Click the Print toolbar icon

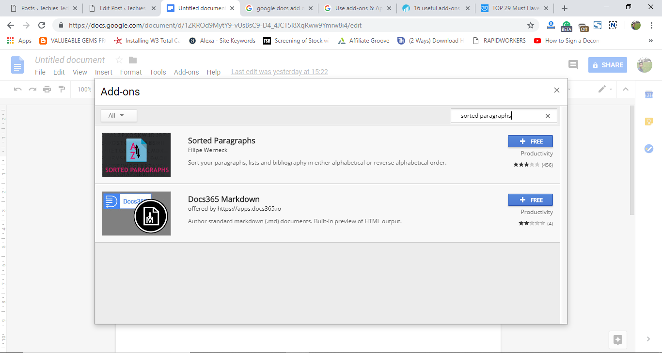pyautogui.click(x=47, y=89)
